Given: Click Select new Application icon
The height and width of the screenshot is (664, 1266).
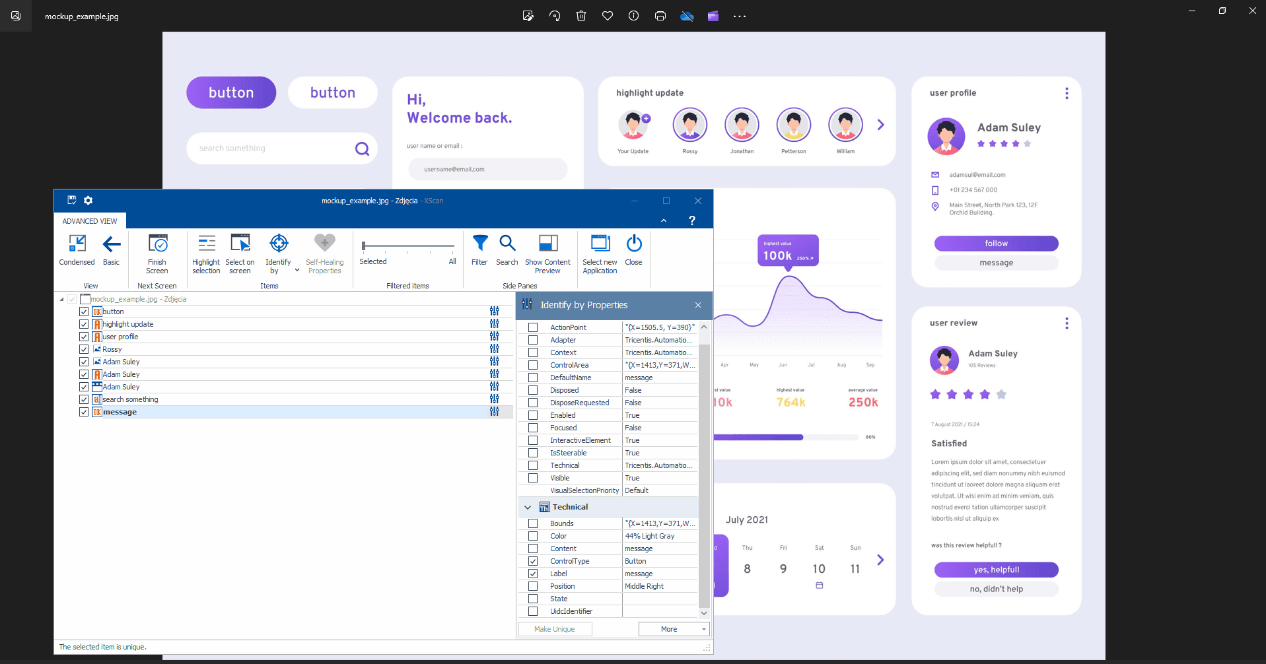Looking at the screenshot, I should tap(600, 244).
